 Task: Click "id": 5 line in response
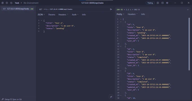click(x=131, y=25)
